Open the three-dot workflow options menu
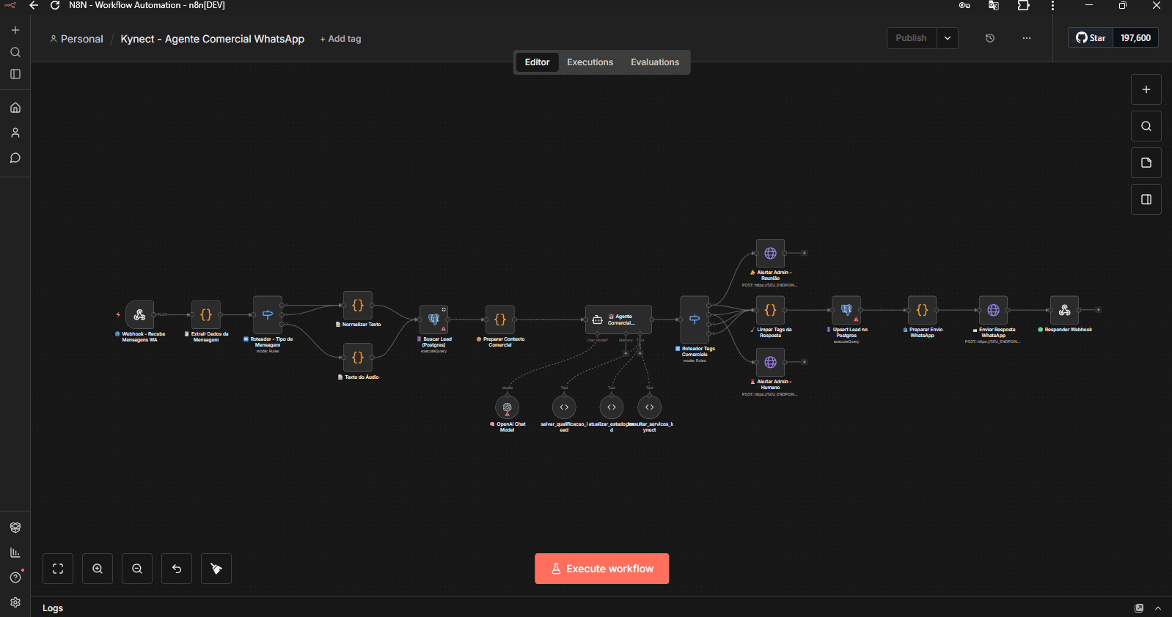This screenshot has width=1172, height=617. tap(1027, 38)
